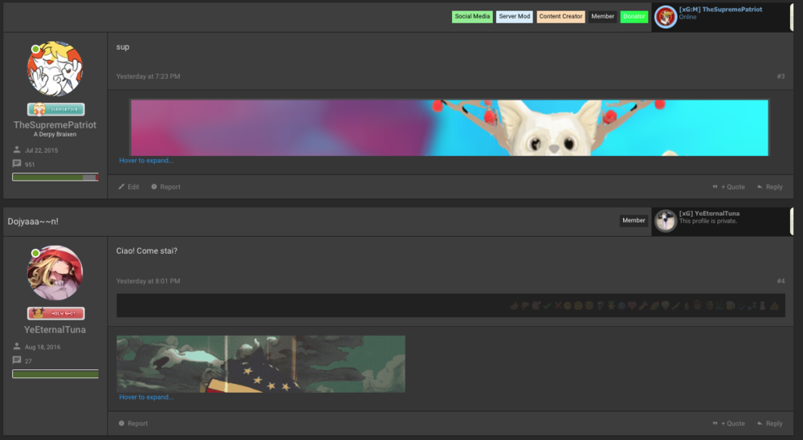Click the salt shaker rating icon

(762, 306)
